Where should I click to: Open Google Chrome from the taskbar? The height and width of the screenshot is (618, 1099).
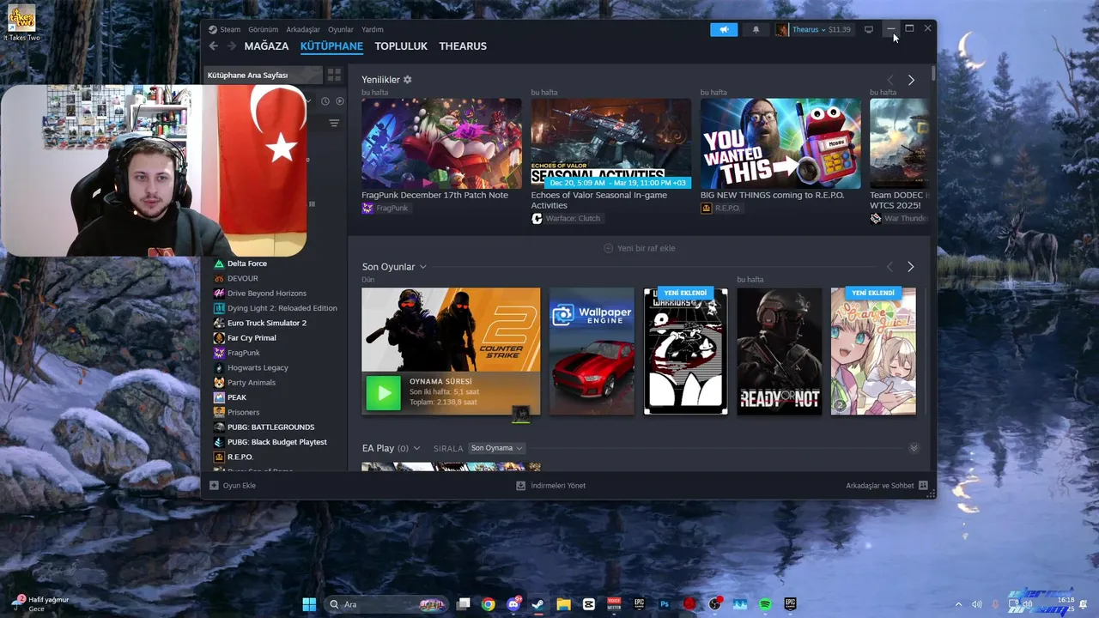[488, 604]
